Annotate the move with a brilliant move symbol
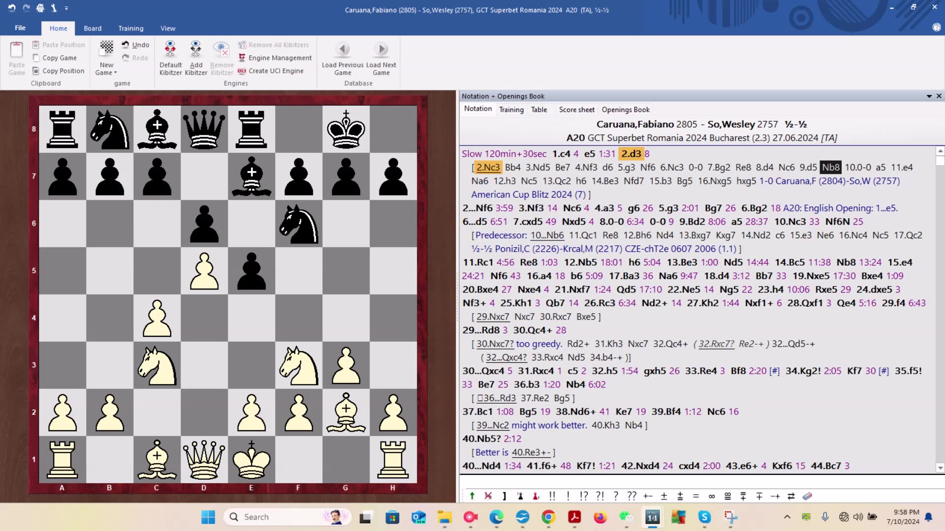The width and height of the screenshot is (945, 531). coord(552,496)
